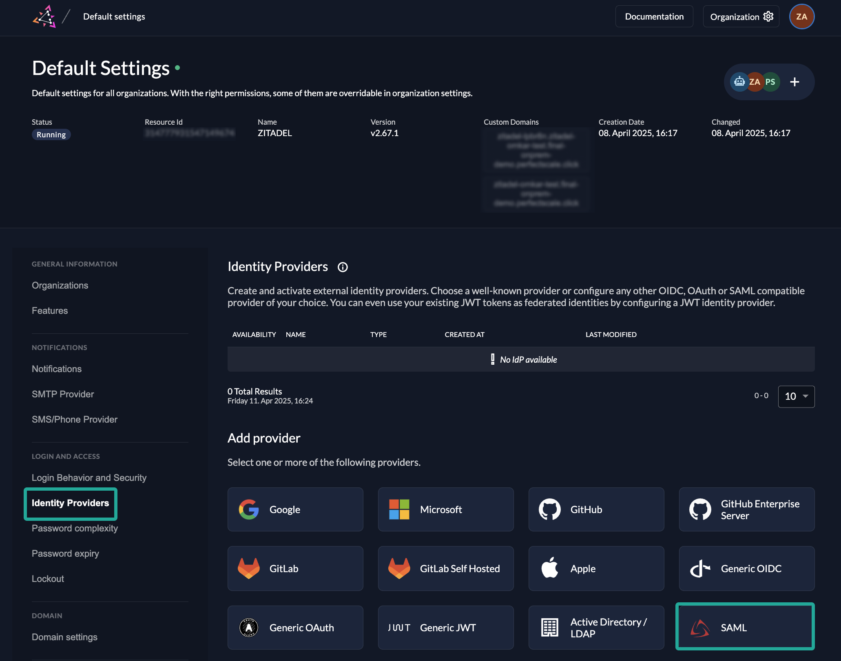
Task: Add Microsoft provider by its label
Action: pos(441,509)
